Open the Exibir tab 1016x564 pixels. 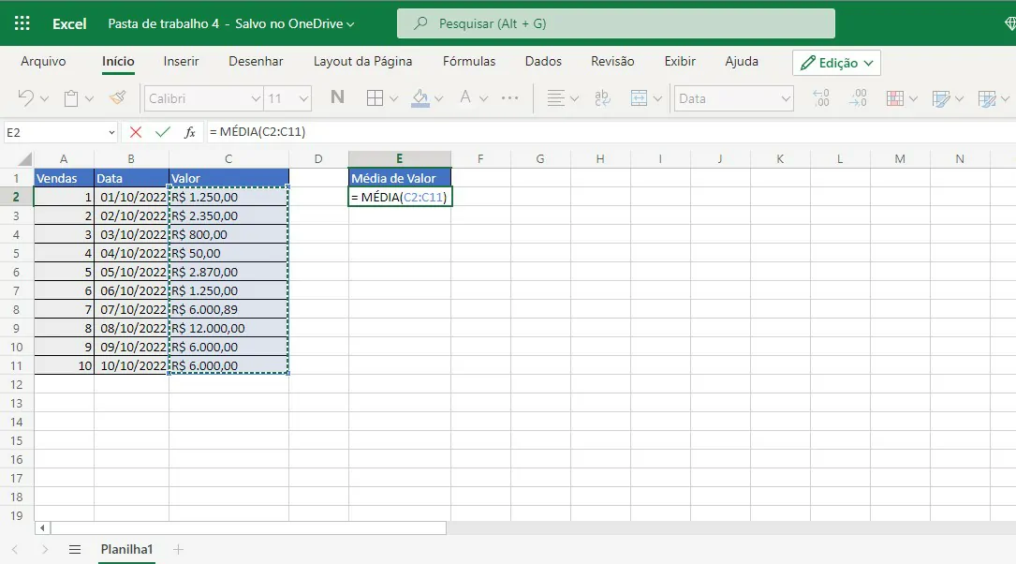680,61
